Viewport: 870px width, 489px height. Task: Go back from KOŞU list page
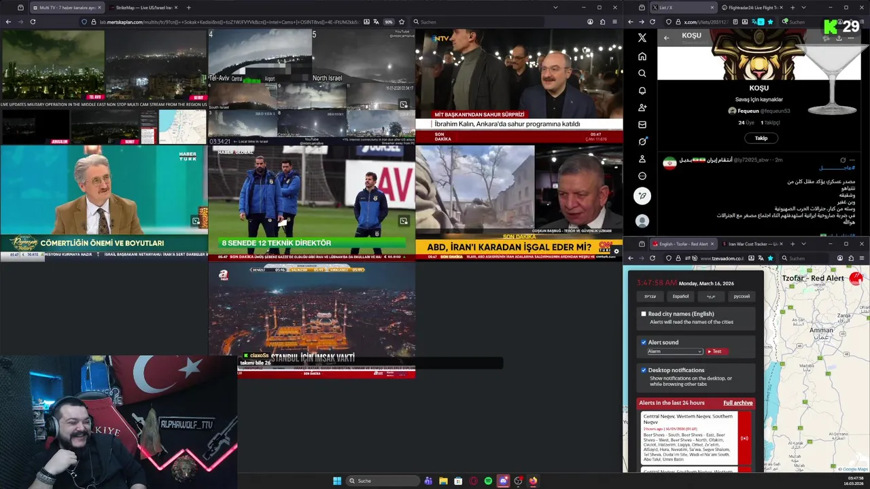(666, 38)
